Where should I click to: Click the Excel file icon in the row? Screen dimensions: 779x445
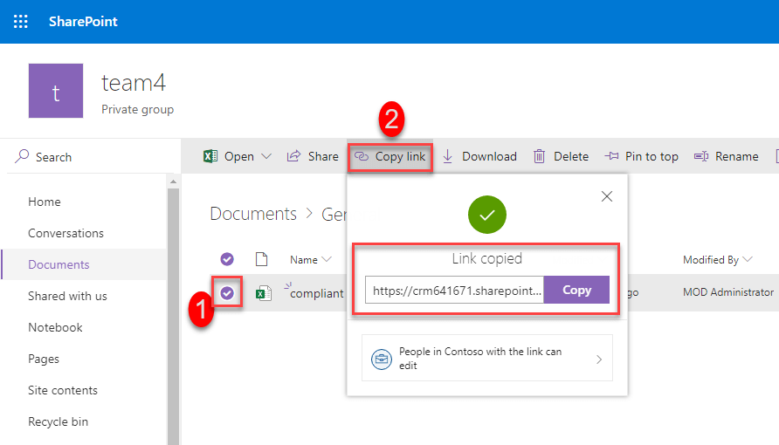(x=261, y=293)
